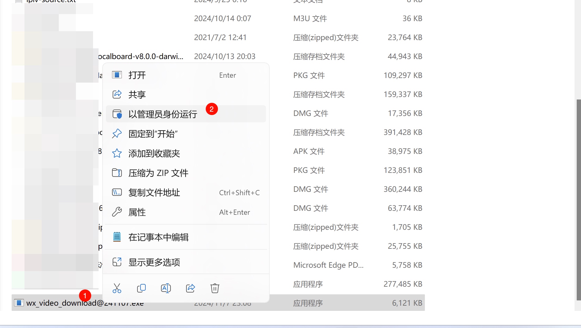Click the 5,758 KB size cell
Viewport: 581px width, 328px height.
tap(407, 265)
